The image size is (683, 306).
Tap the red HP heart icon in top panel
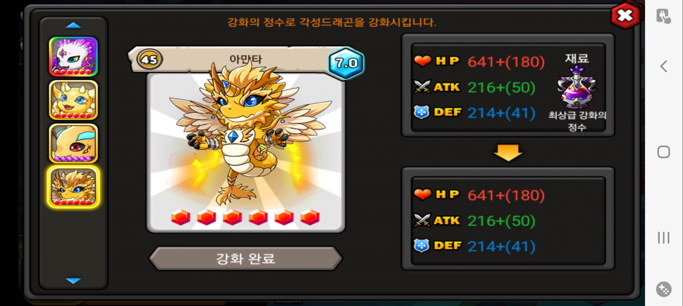coord(423,61)
